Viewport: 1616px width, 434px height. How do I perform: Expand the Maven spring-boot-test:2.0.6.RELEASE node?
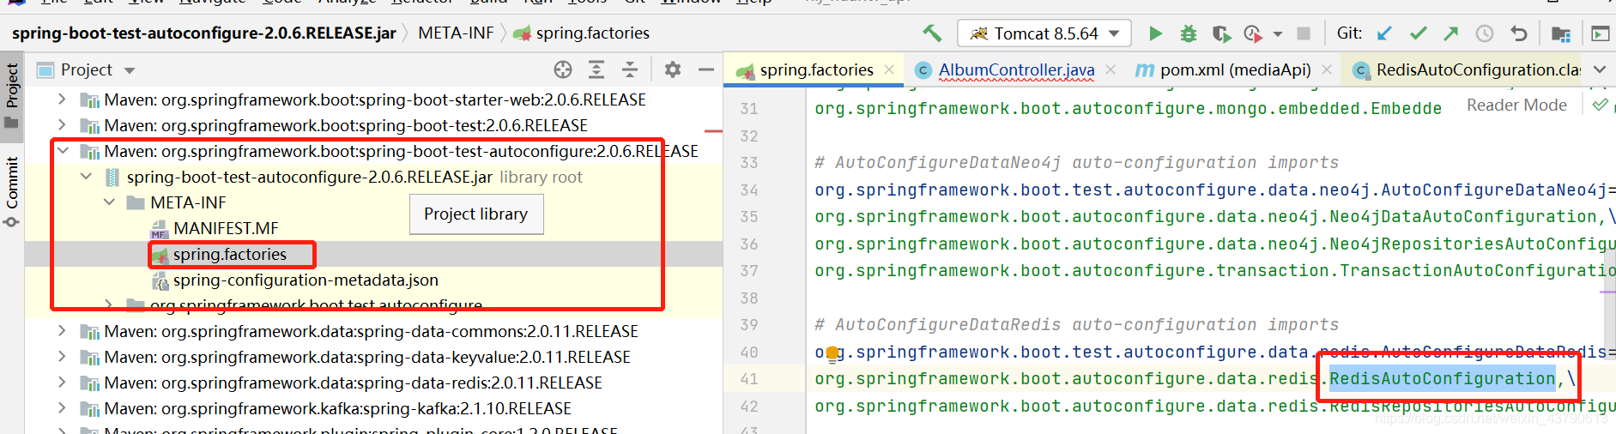click(62, 125)
